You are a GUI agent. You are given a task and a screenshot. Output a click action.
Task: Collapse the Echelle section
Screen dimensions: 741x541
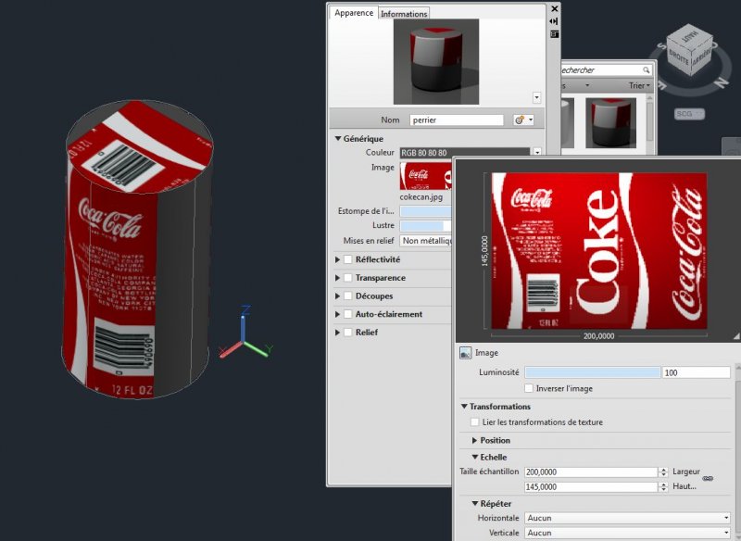pyautogui.click(x=475, y=457)
